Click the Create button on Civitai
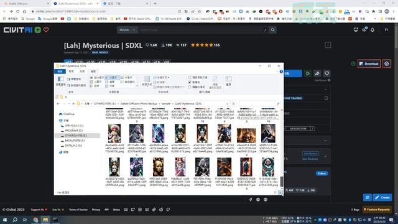The height and width of the screenshot is (224, 398). [x=382, y=197]
